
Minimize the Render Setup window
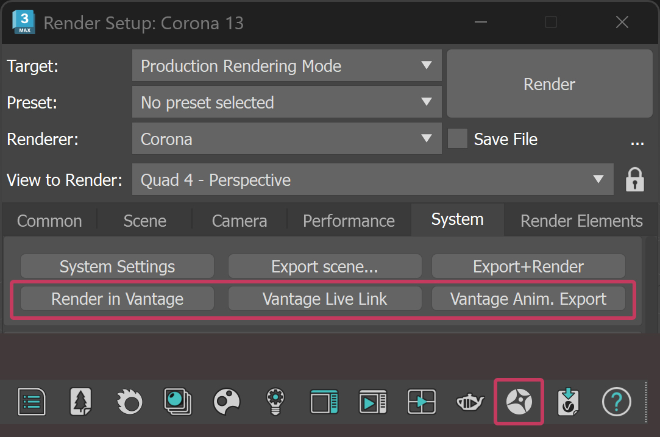point(481,22)
